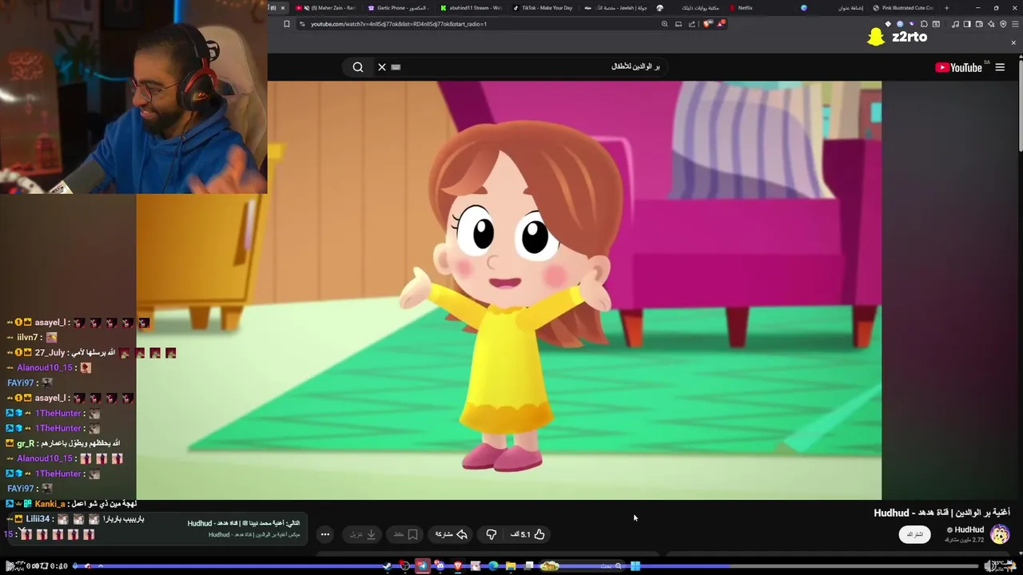
Task: Dislike the video with thumbs-down button
Action: click(x=492, y=534)
